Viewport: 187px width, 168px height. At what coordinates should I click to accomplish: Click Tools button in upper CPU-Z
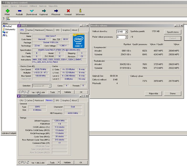click(53, 92)
